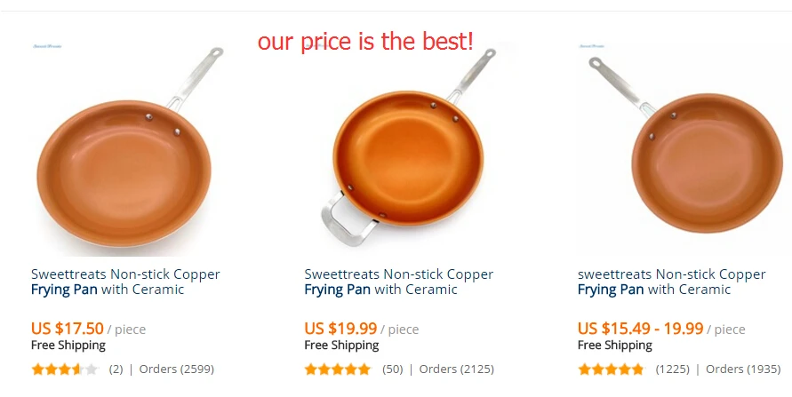Click the title link above the US $19.99 price

pos(398,282)
